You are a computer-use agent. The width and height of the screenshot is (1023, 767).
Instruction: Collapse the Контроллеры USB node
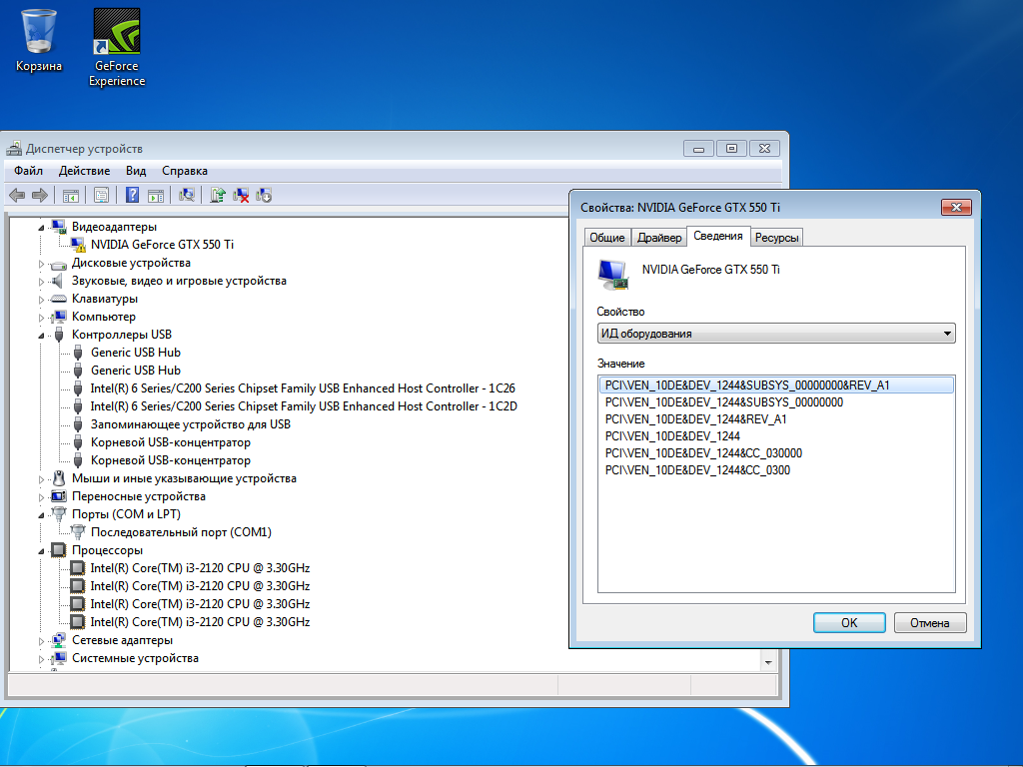tap(41, 336)
